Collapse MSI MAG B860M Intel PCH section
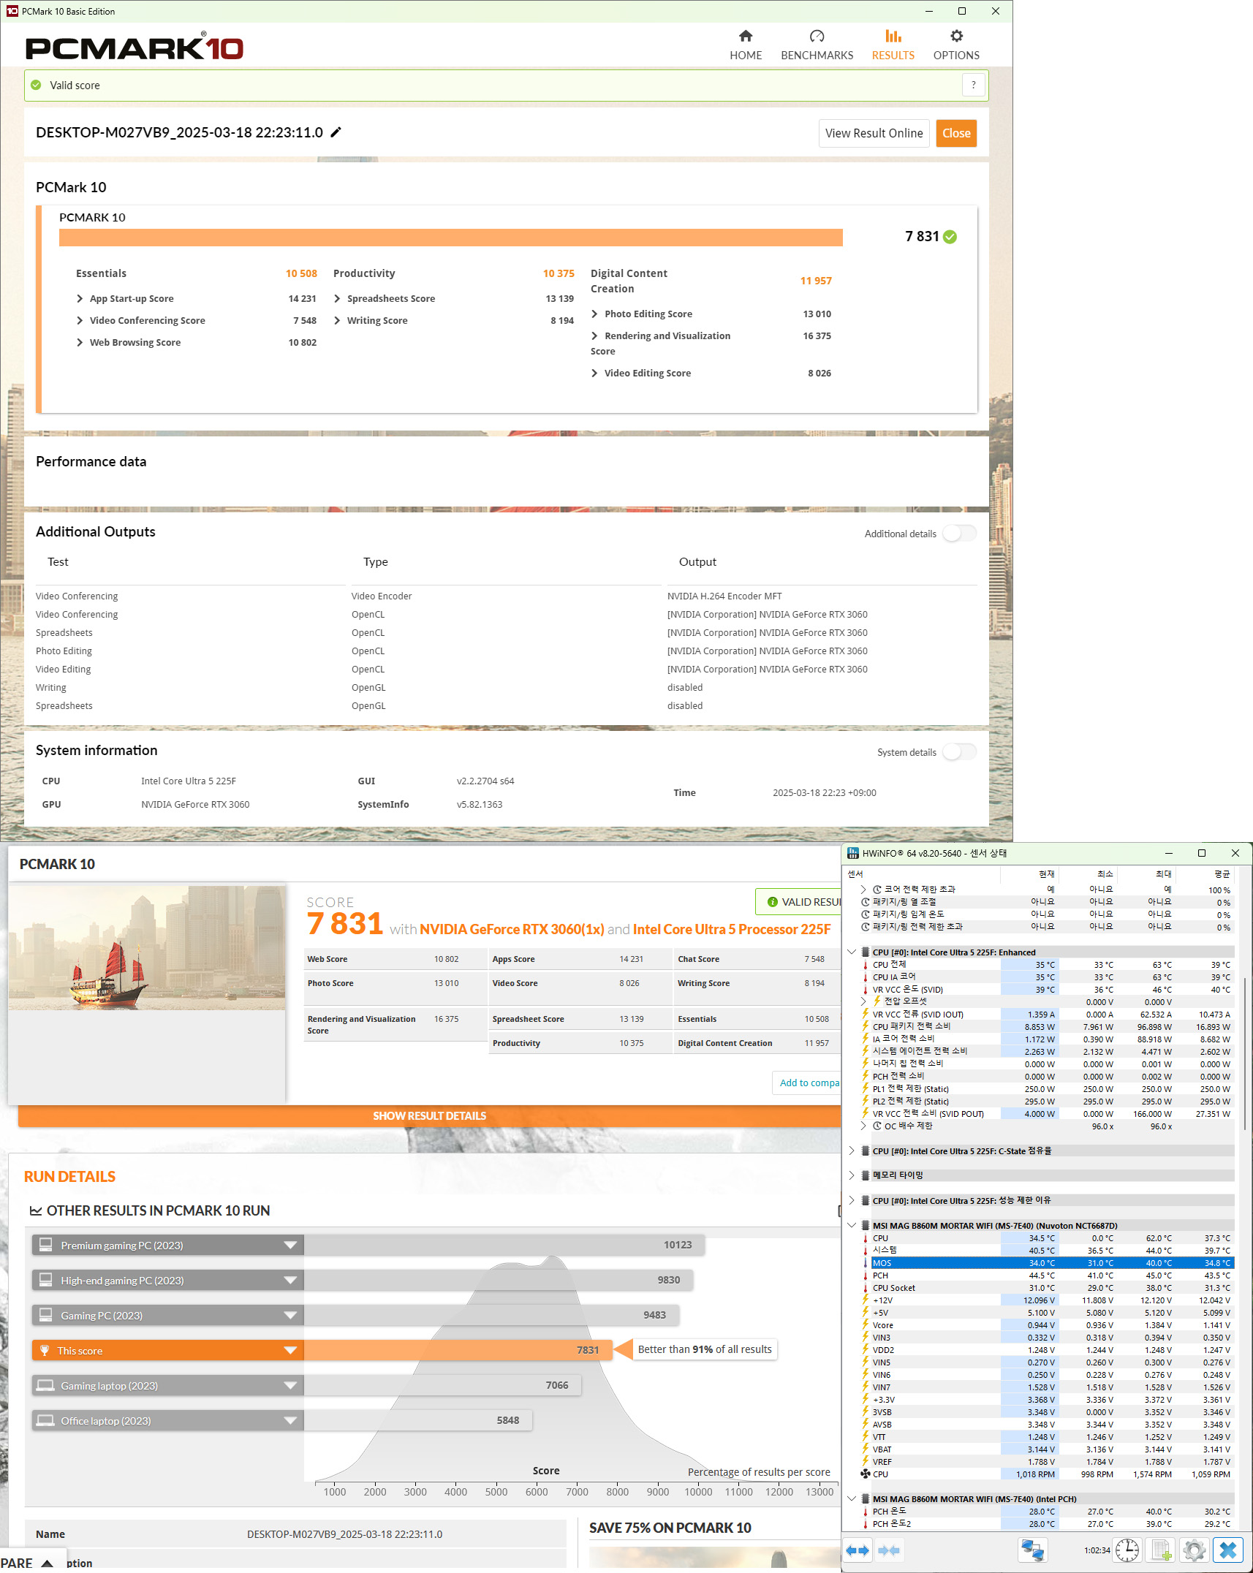This screenshot has height=1573, width=1253. pyautogui.click(x=852, y=1498)
